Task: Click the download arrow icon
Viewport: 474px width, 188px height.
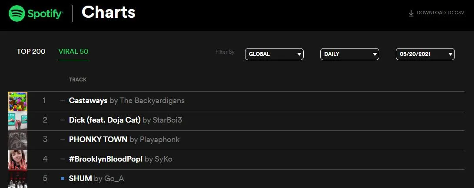Action: (411, 13)
